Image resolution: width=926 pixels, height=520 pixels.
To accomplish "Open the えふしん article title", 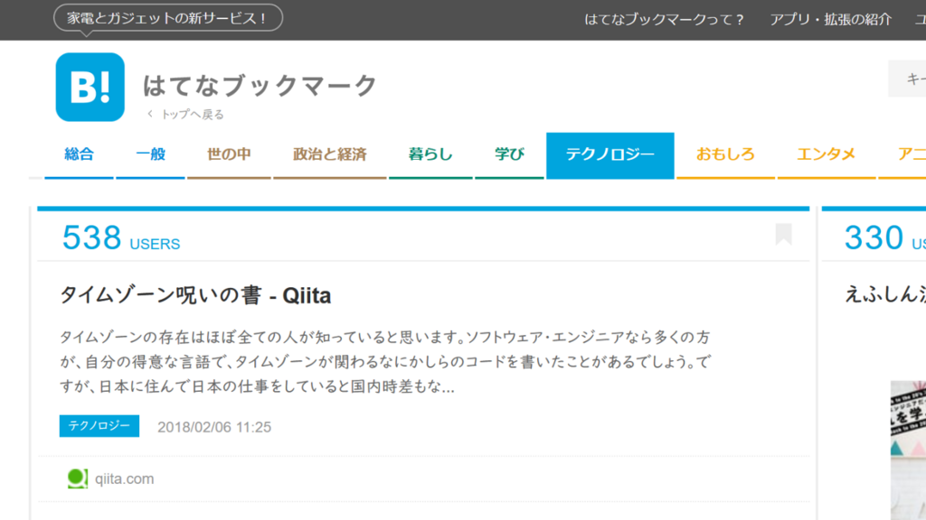I will tap(884, 293).
